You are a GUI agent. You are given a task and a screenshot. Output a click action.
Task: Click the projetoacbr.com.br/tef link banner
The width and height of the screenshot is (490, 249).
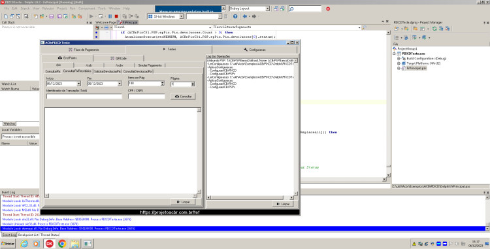coord(170,212)
